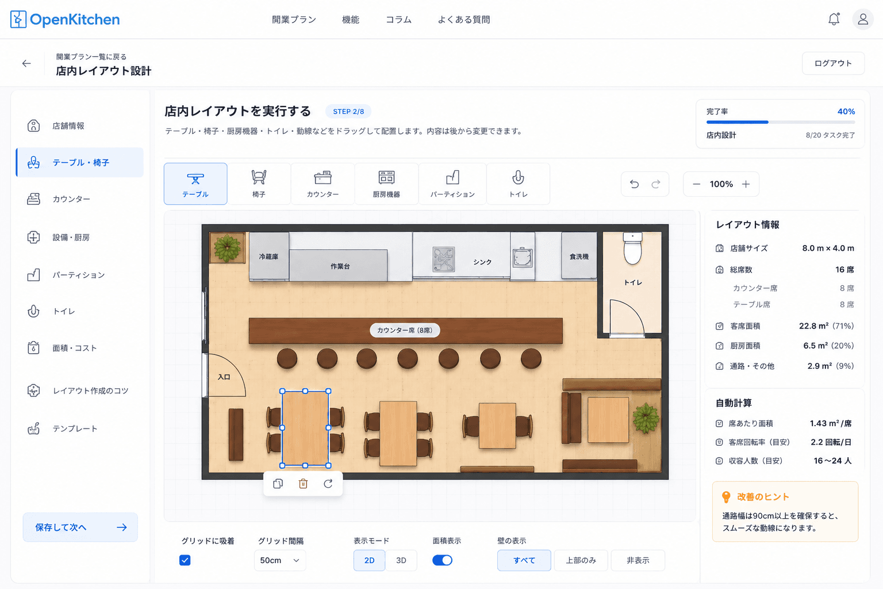
Task: Go back with the left arrow icon
Action: pyautogui.click(x=26, y=63)
